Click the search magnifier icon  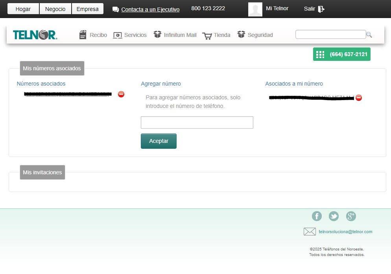(x=369, y=35)
